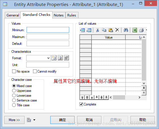This screenshot has width=159, height=129.
Task: Choose the Lowercase radio option
Action: [x=14, y=96]
